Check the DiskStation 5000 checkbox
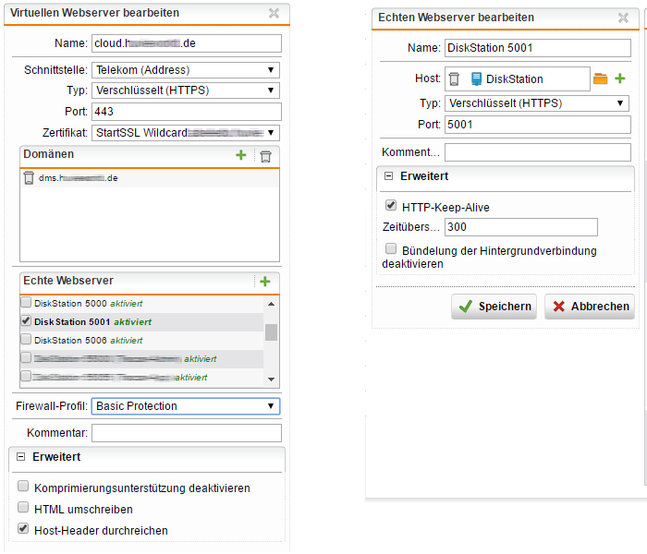647x554 pixels. [x=25, y=303]
